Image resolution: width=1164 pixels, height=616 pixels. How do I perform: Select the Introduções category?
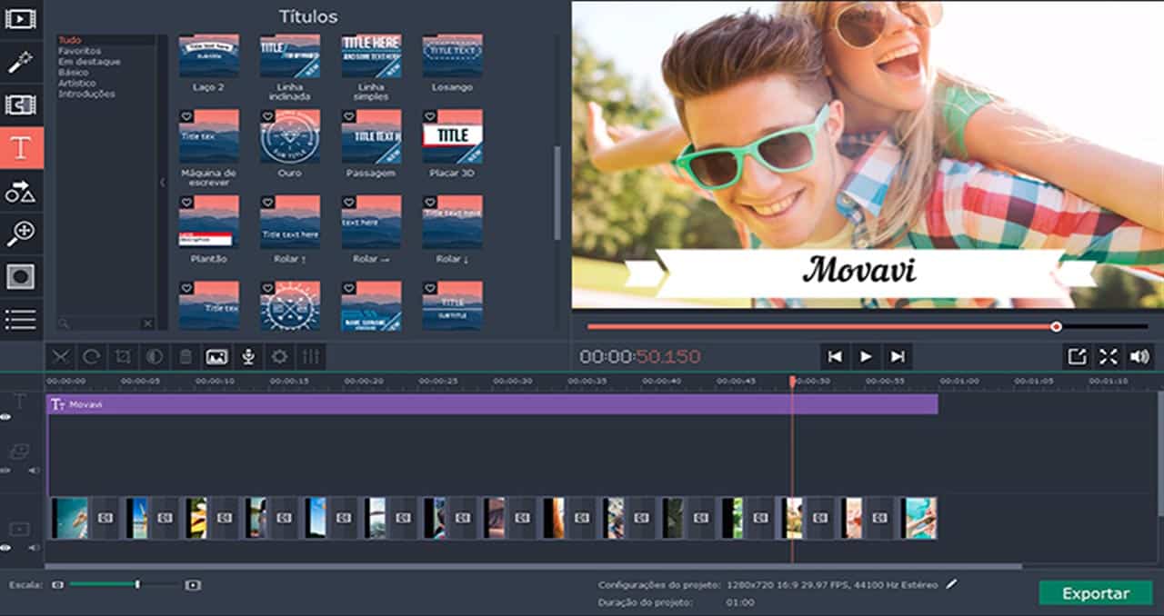click(86, 94)
